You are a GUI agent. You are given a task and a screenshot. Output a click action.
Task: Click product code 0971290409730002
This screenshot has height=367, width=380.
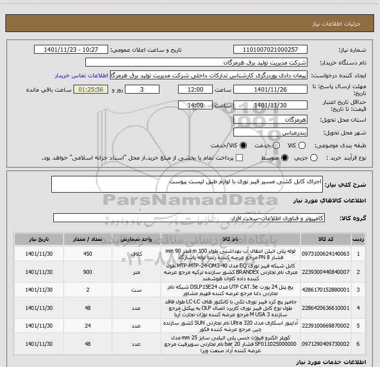coord(326,344)
